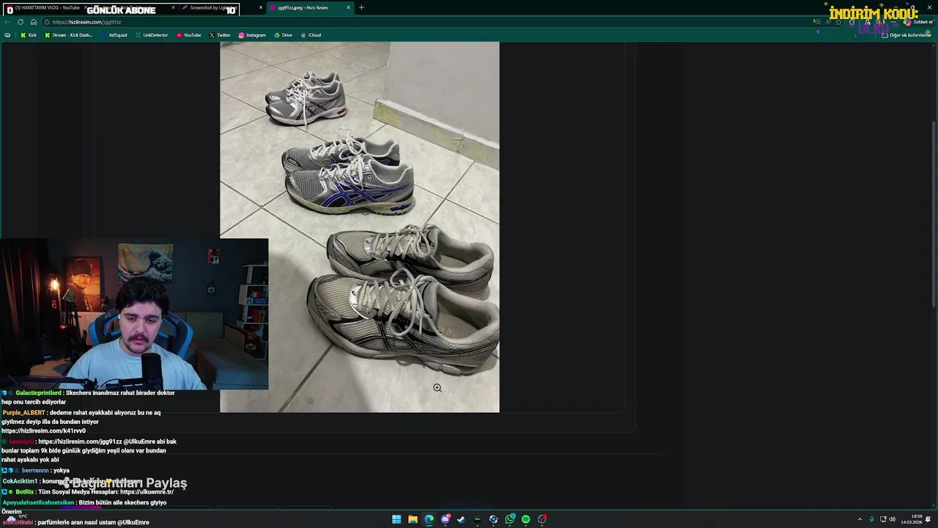The image size is (938, 528).
Task: Open Spotify from the taskbar
Action: [525, 519]
